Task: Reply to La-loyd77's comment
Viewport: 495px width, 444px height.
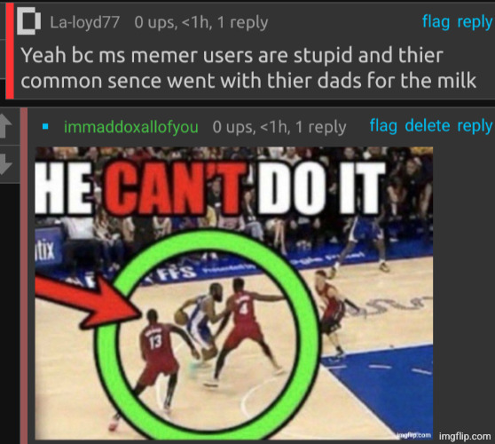Action: pos(475,22)
